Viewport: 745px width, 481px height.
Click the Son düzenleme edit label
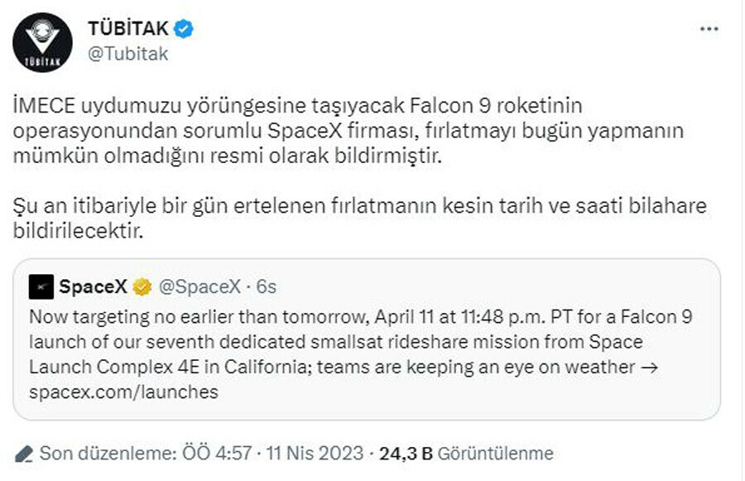(103, 454)
